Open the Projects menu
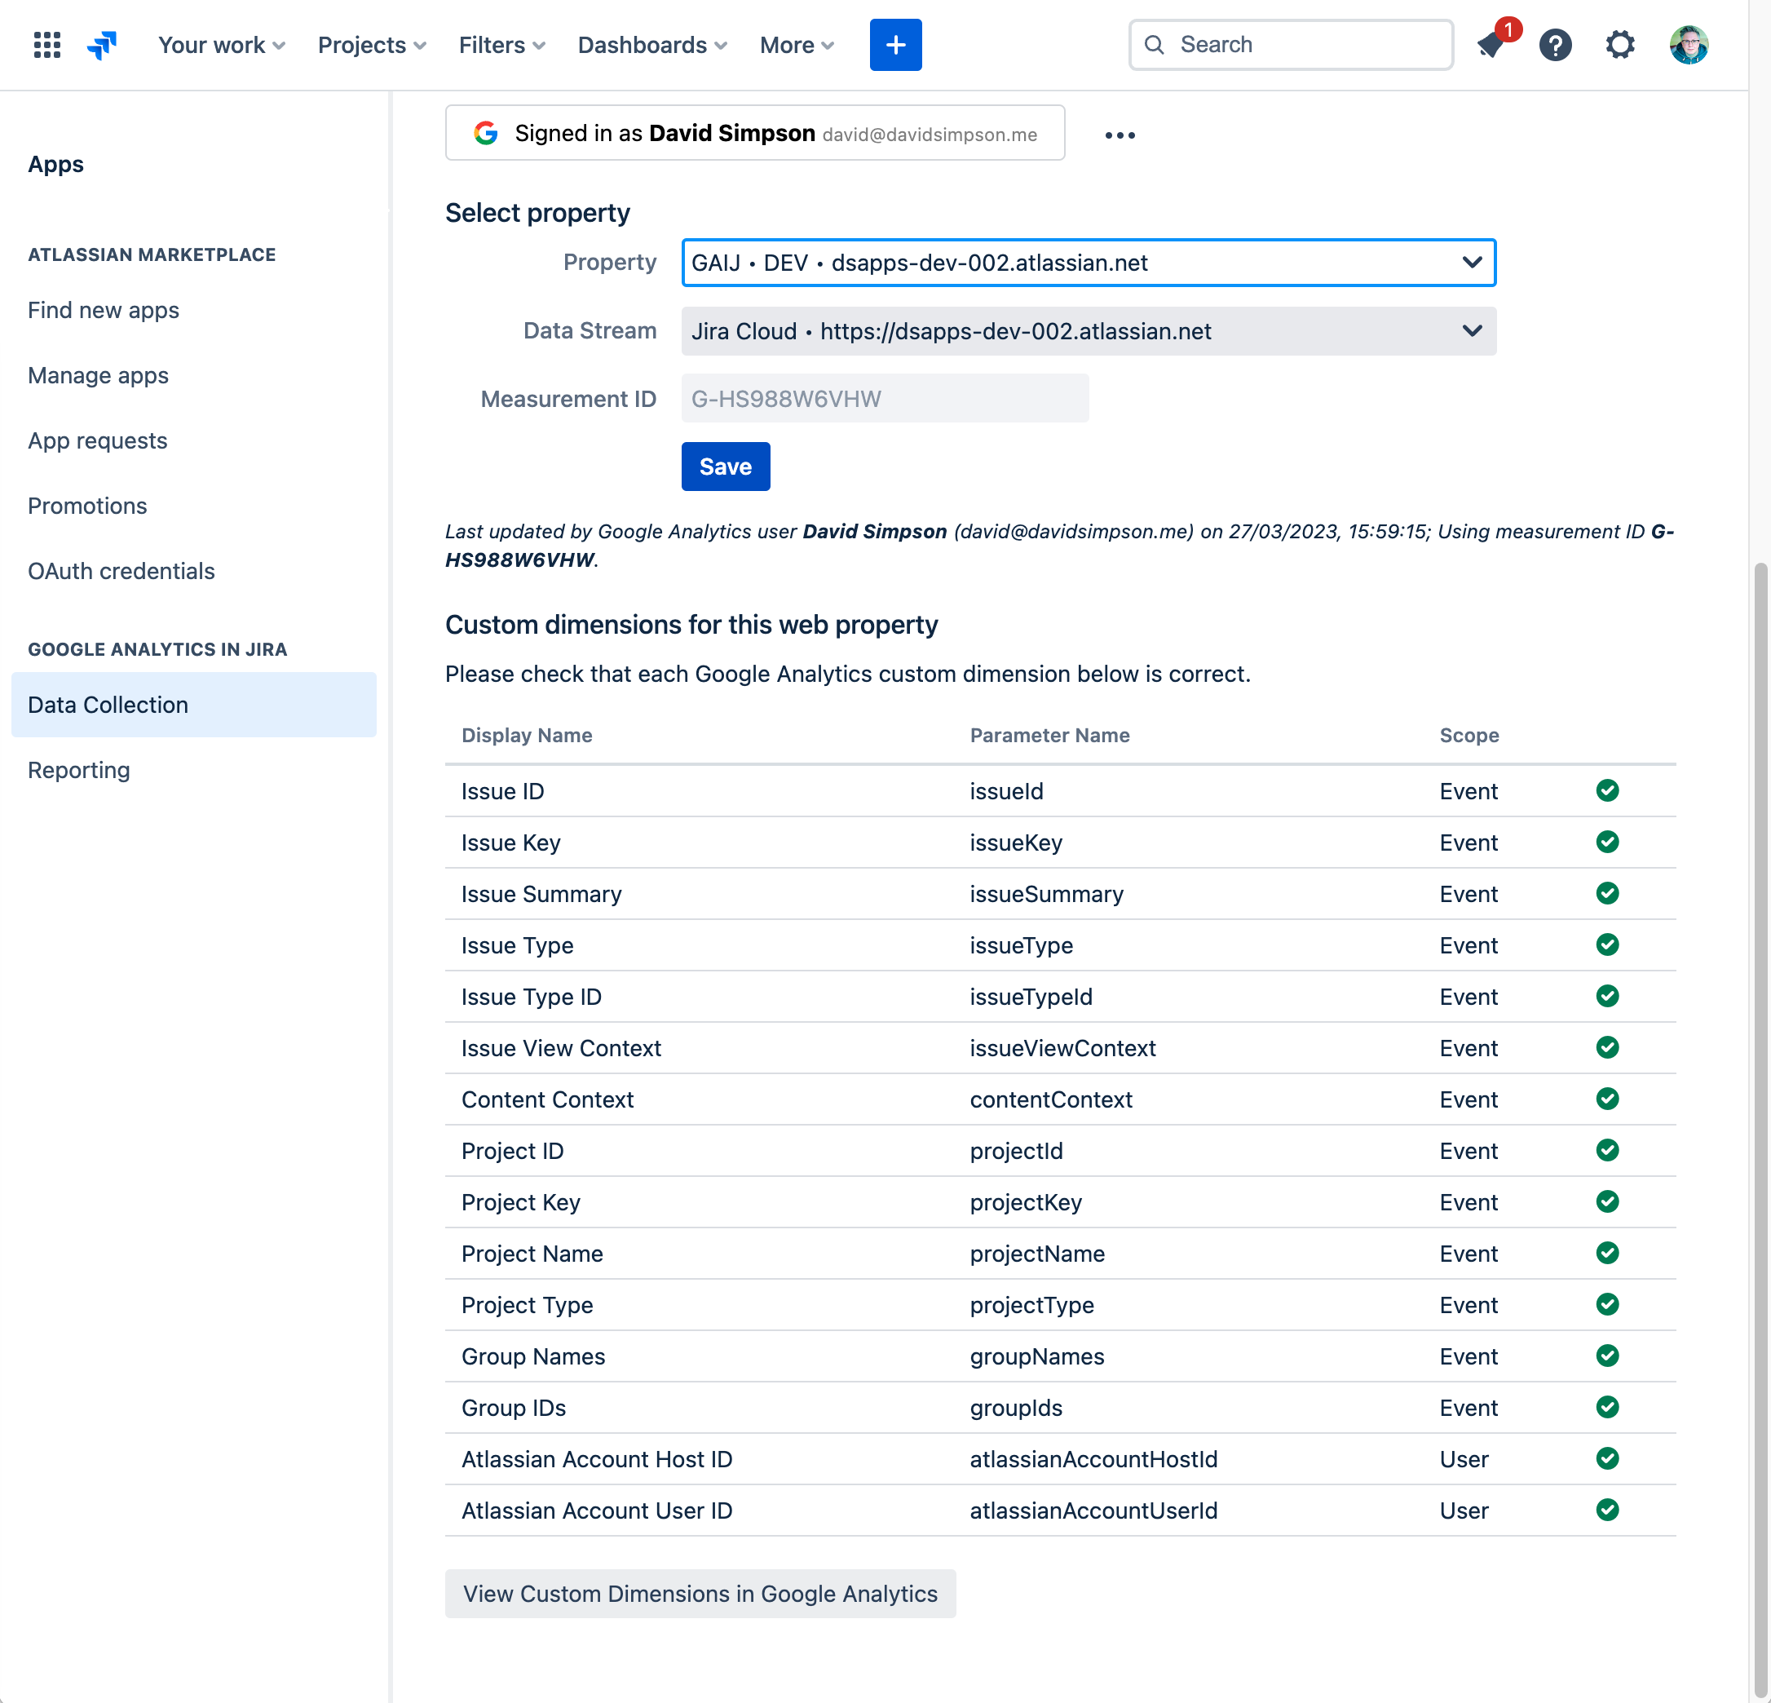The width and height of the screenshot is (1771, 1703). click(x=371, y=44)
